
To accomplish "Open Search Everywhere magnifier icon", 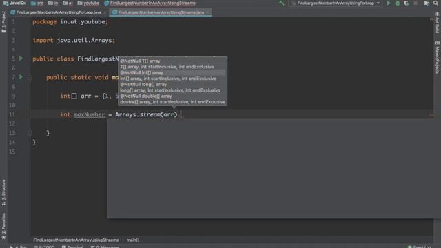I will point(435,3).
